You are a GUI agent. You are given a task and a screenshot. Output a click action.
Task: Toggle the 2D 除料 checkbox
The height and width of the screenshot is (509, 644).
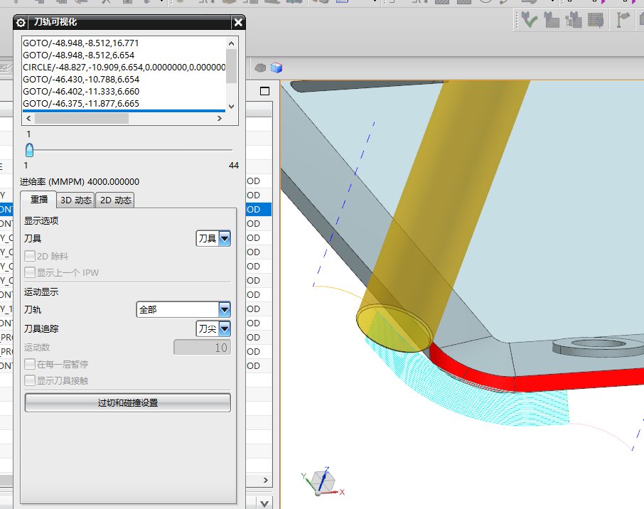(x=30, y=257)
